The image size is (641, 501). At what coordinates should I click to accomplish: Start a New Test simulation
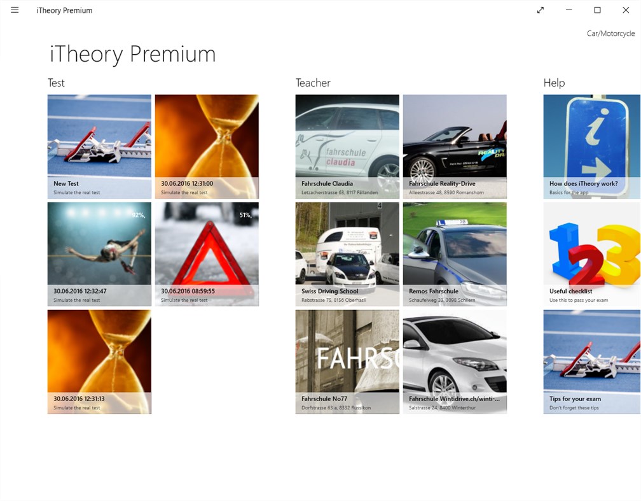99,146
